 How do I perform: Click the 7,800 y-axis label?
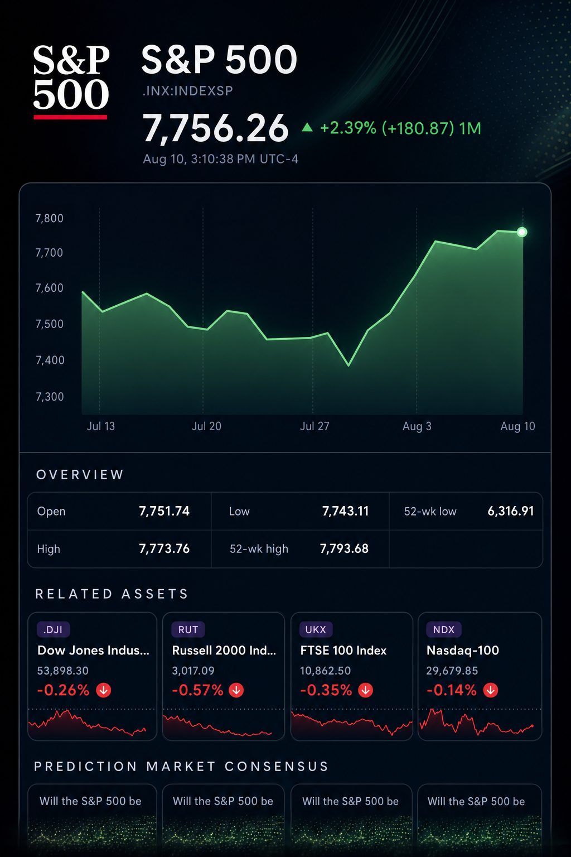coord(50,218)
